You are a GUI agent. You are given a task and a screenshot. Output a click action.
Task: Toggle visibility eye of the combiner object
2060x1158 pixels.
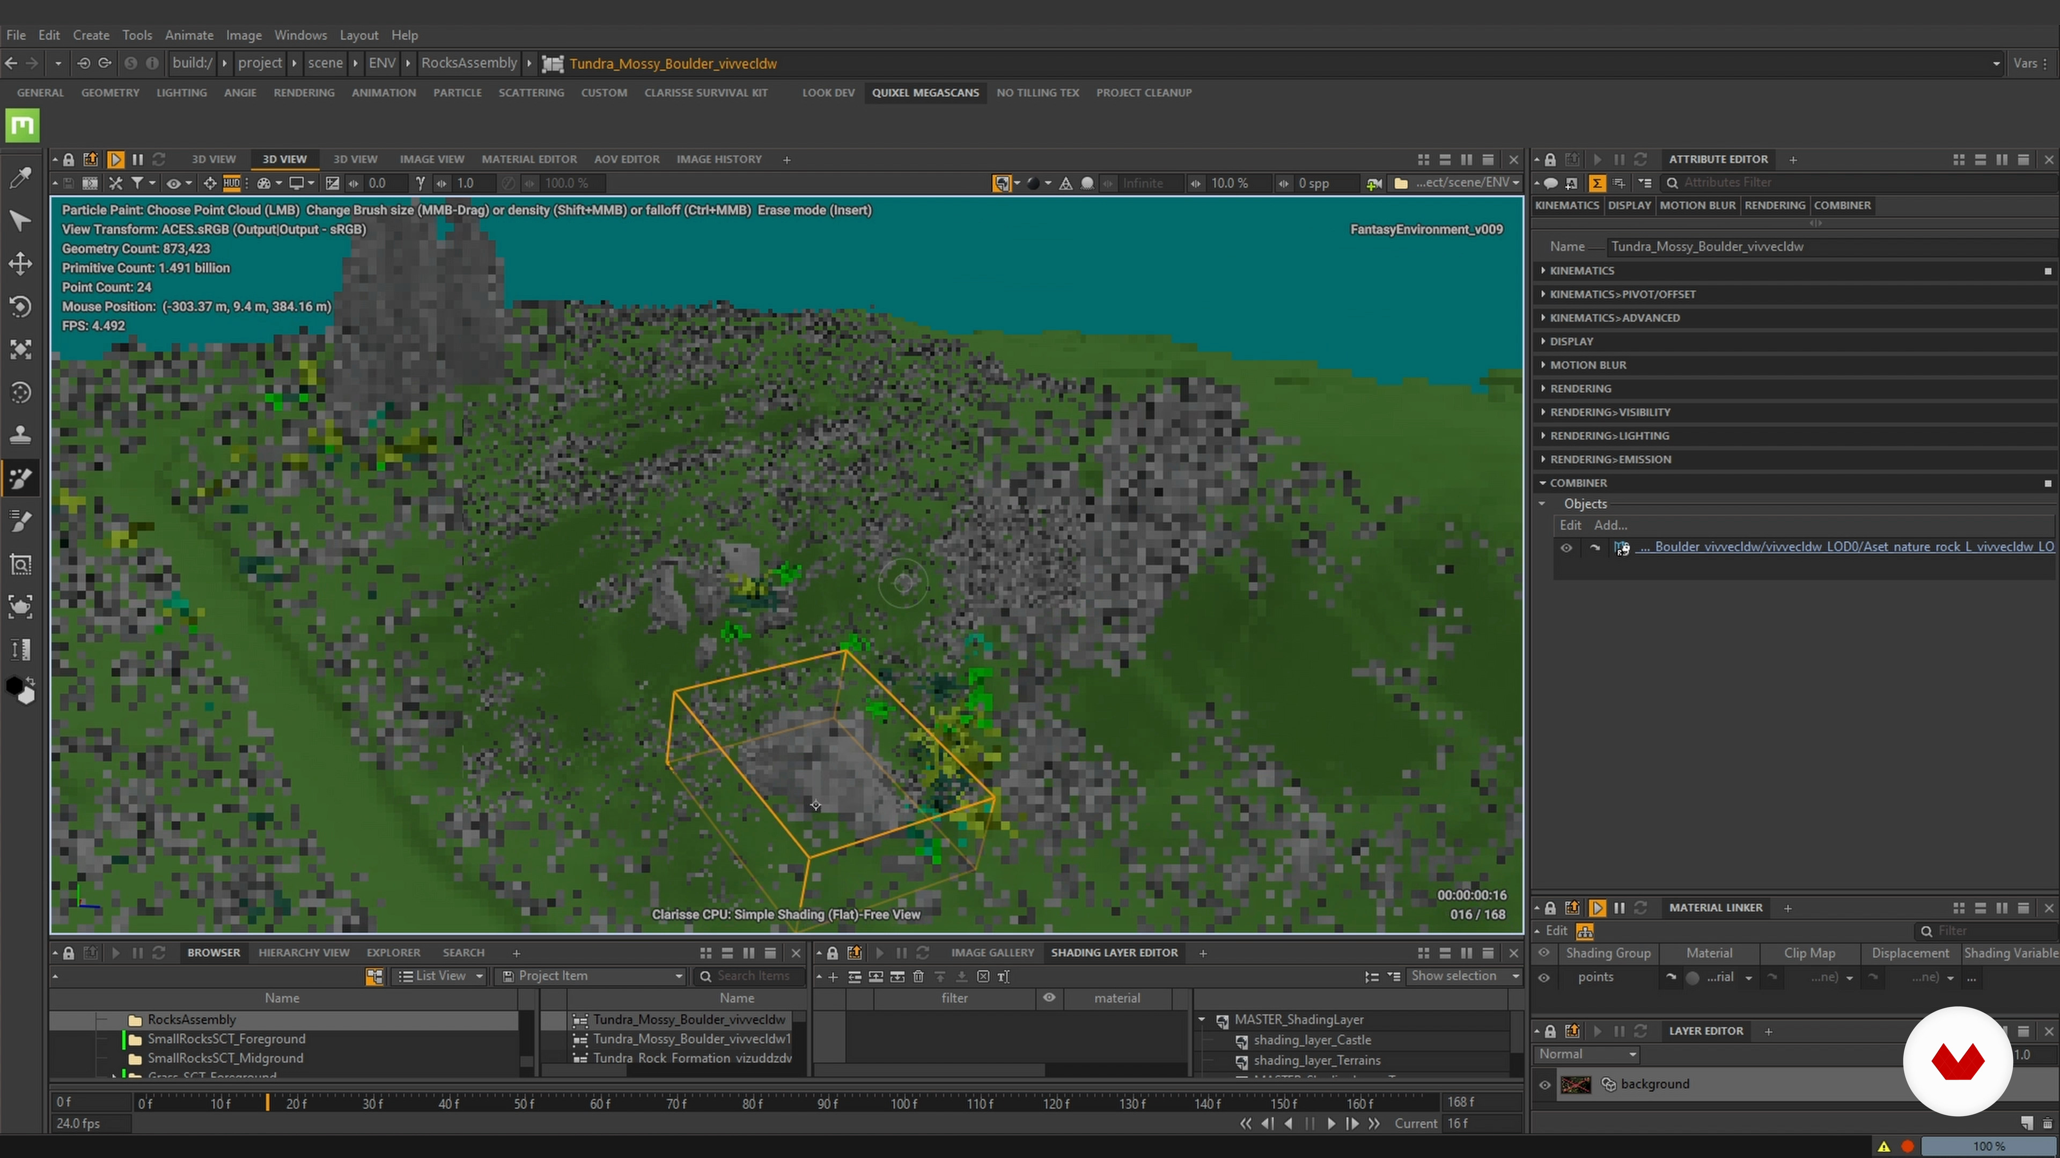click(1566, 548)
